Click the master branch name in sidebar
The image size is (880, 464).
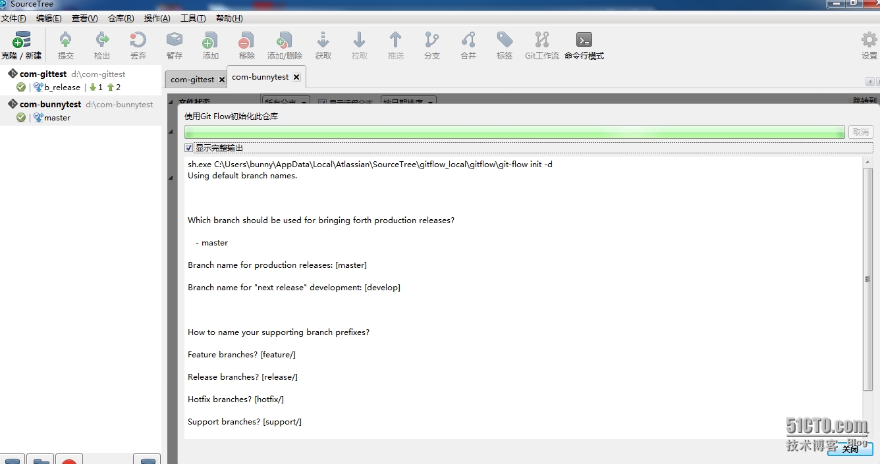click(x=57, y=117)
